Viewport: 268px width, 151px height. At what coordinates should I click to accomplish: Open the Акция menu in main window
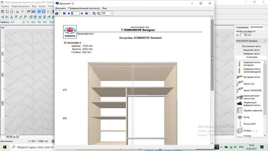[x=42, y=6]
